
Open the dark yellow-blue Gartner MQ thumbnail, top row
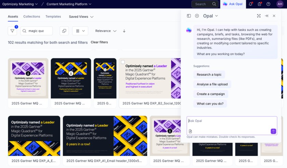[71, 78]
